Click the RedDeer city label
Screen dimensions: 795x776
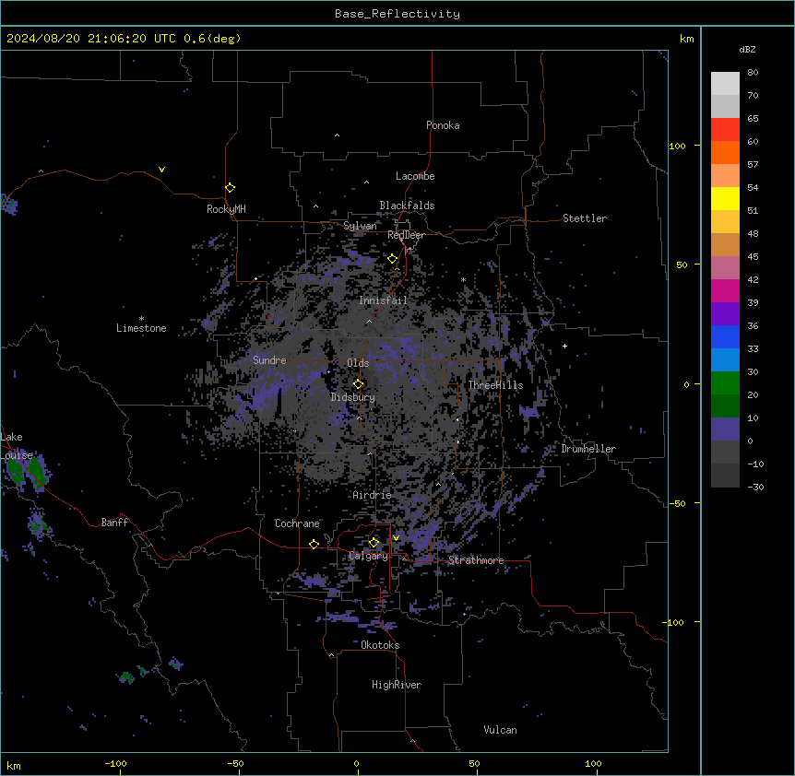tap(406, 235)
